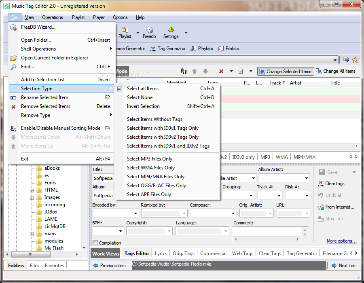This screenshot has height=283, width=364.
Task: Open the Album Artist dropdown
Action: click(306, 178)
